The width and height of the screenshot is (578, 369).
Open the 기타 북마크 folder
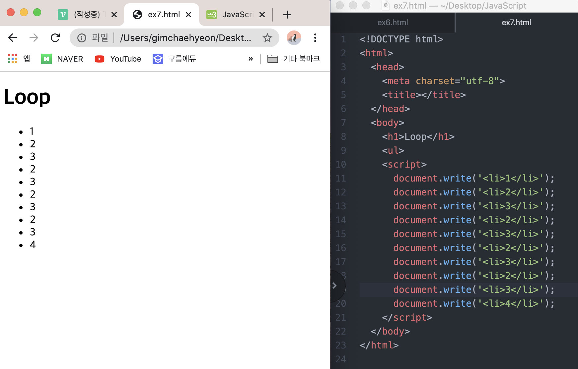click(x=294, y=59)
